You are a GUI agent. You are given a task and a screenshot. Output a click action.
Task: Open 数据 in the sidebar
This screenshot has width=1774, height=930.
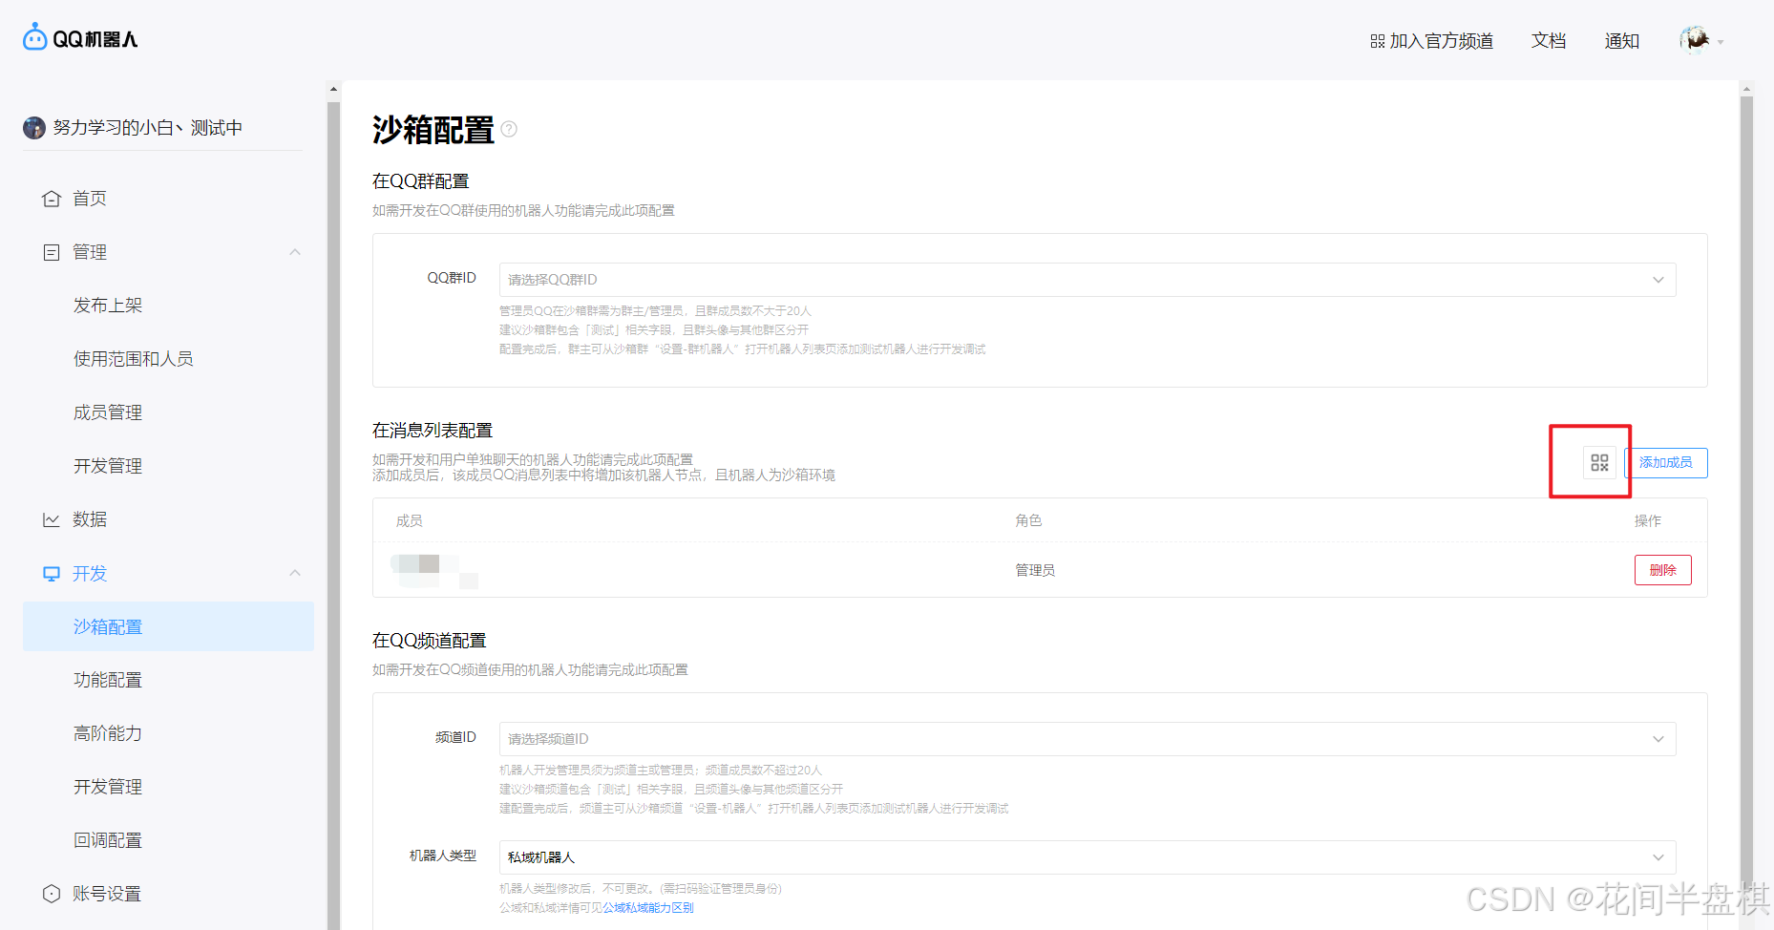click(90, 519)
